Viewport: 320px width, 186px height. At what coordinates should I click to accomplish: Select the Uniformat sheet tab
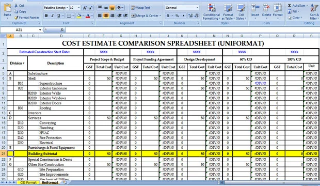pyautogui.click(x=50, y=182)
